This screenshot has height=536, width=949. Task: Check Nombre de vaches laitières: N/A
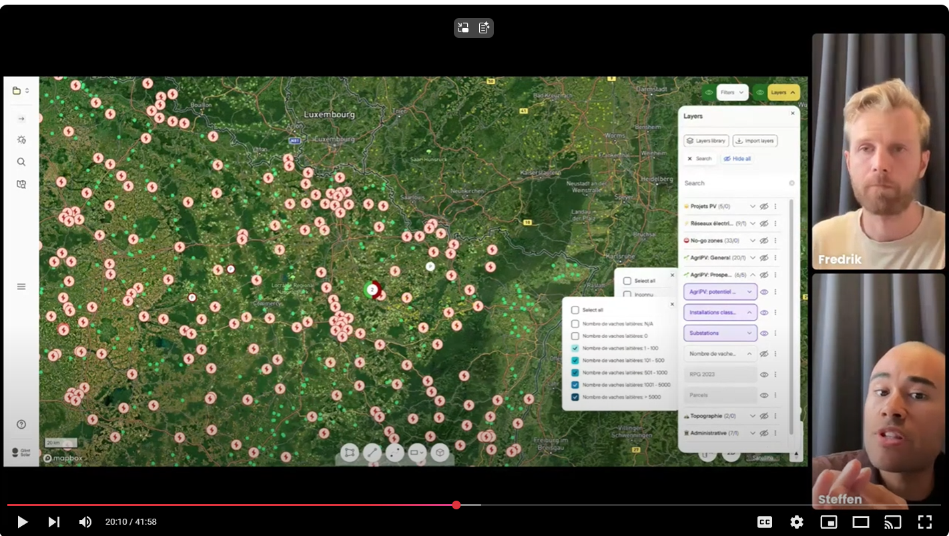coord(575,324)
